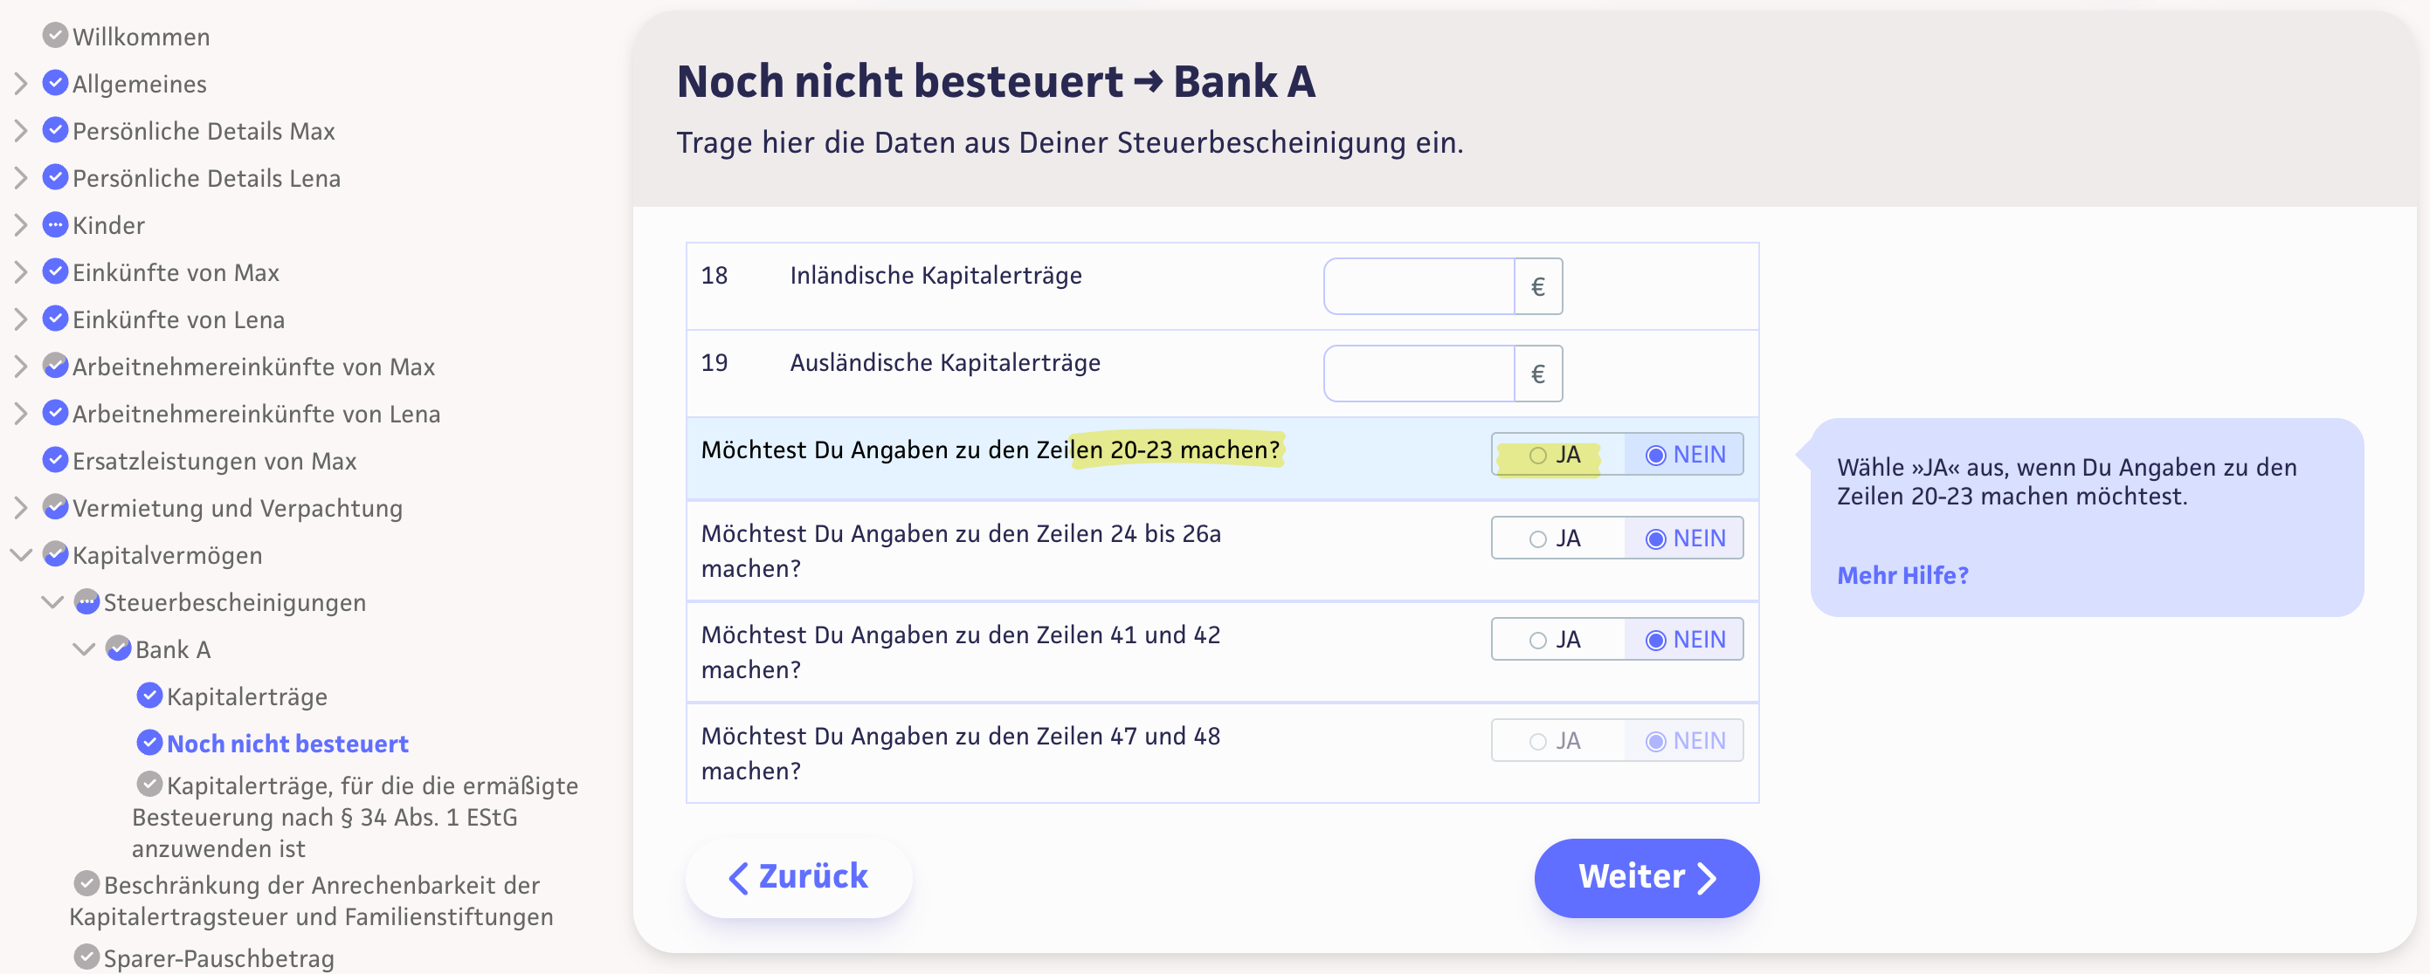Go to Noch nicht besteuert page
2430x974 pixels.
[x=286, y=744]
